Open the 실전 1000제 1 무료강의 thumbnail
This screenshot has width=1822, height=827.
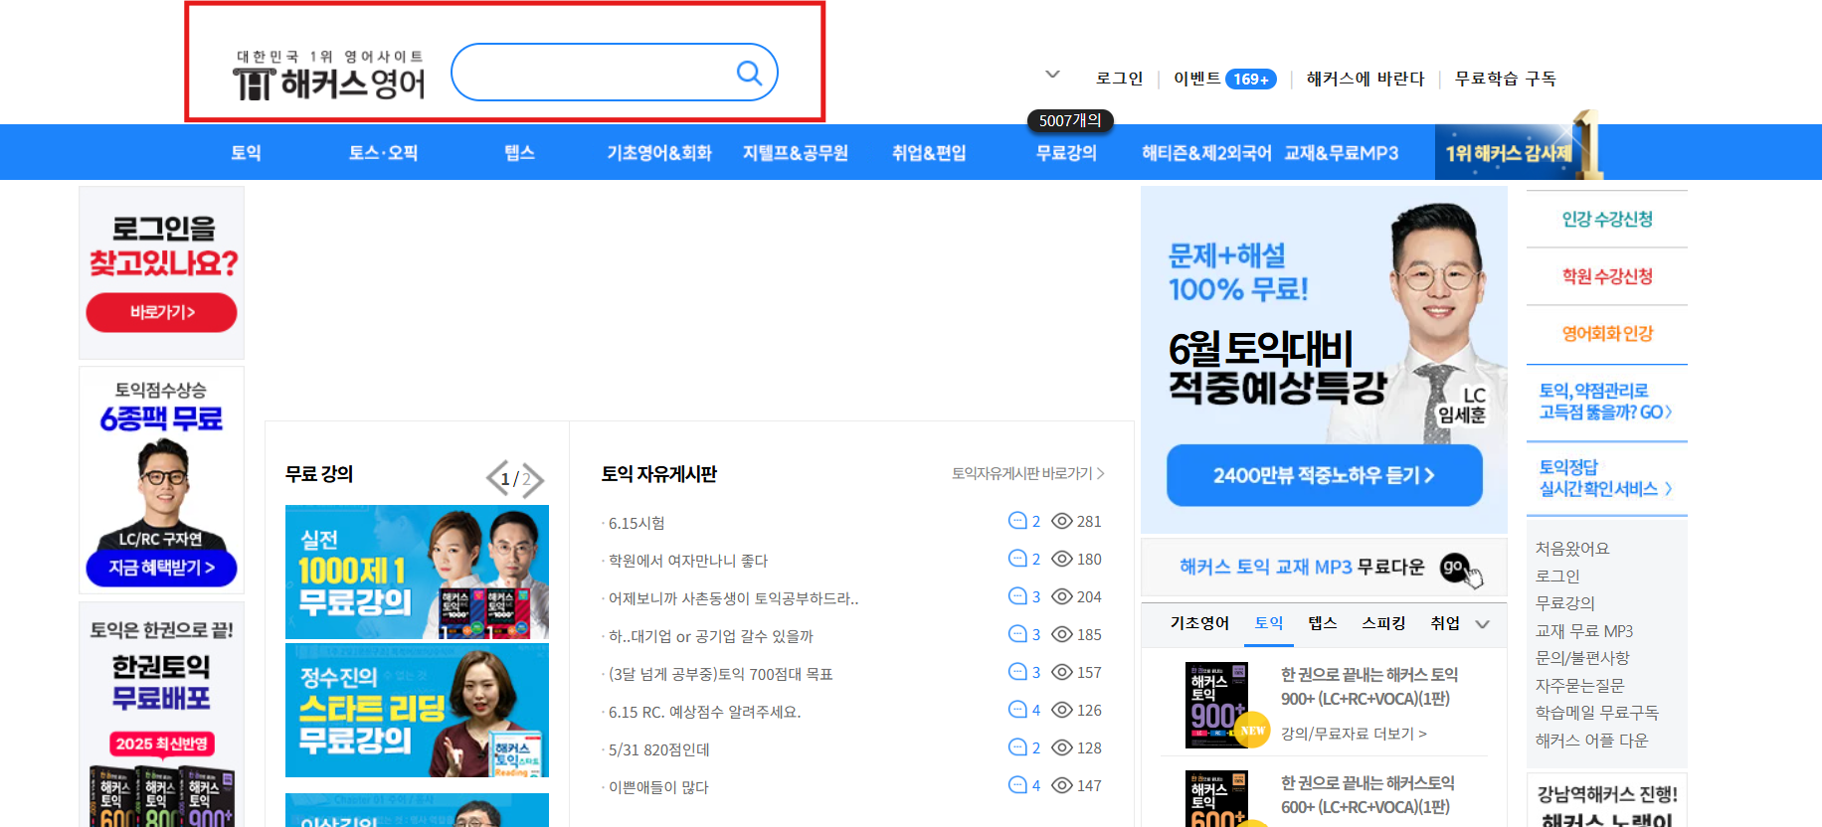point(417,572)
